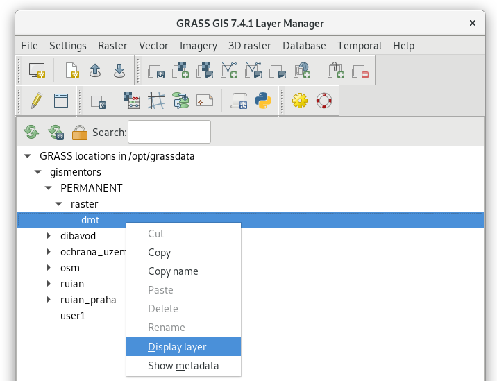497x381 pixels.
Task: Add various vector map layers icon
Action: click(253, 70)
